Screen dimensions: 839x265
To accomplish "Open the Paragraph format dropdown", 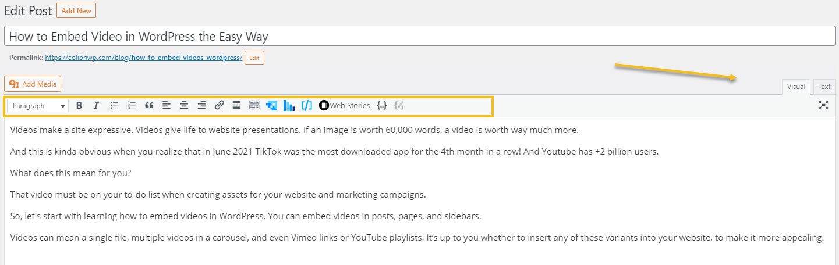I will [x=38, y=106].
